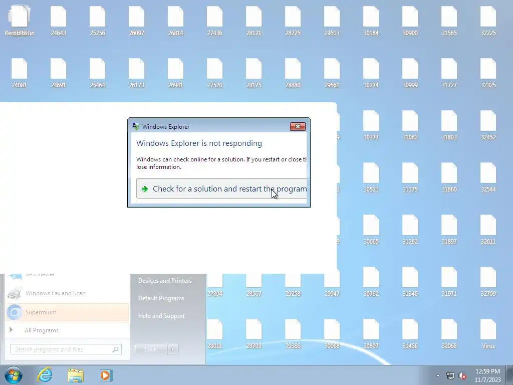Image resolution: width=513 pixels, height=385 pixels.
Task: Select the desktop file 24081
Action: tap(20, 73)
